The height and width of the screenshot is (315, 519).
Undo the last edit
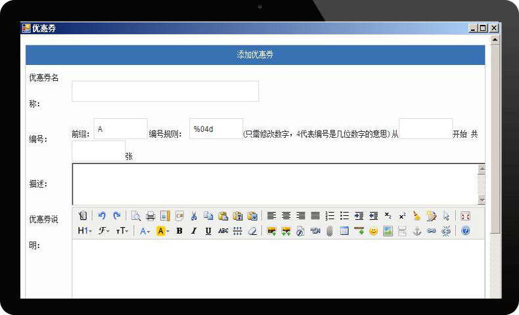102,216
